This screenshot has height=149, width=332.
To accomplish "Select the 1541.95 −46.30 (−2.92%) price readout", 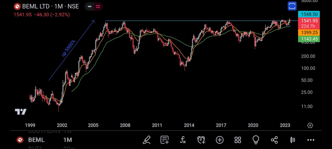I will [x=42, y=15].
